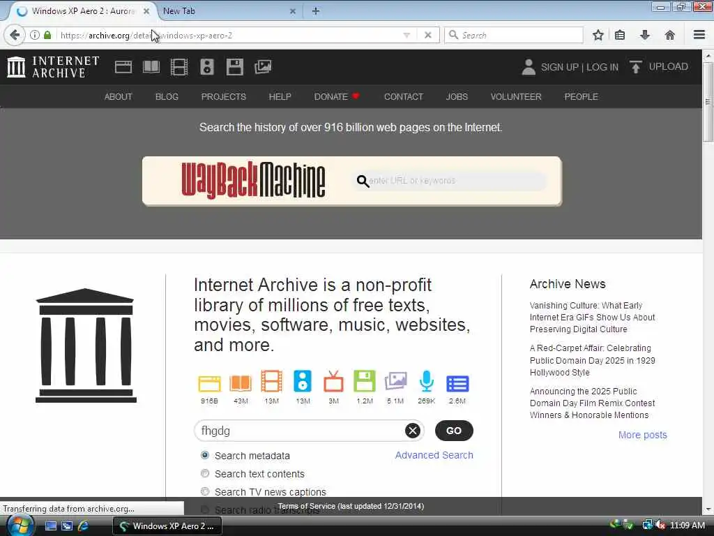Select the Windows XP Aero 2 taskbar button
Image resolution: width=714 pixels, height=536 pixels.
[x=167, y=526]
